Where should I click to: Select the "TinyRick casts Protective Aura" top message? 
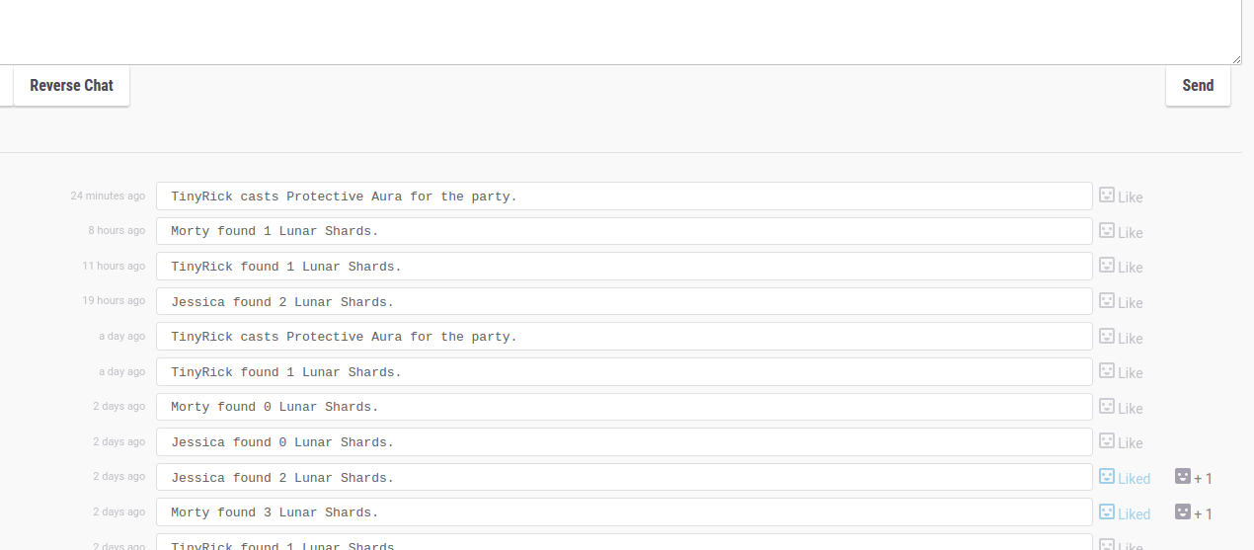pos(624,196)
